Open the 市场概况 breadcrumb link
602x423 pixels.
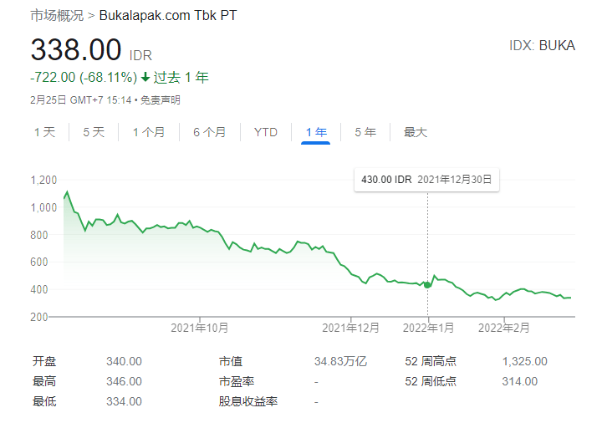click(57, 15)
